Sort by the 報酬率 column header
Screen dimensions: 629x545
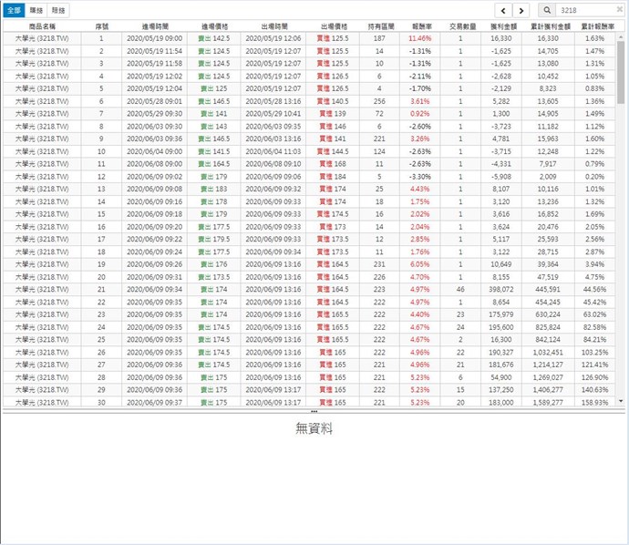pos(420,27)
